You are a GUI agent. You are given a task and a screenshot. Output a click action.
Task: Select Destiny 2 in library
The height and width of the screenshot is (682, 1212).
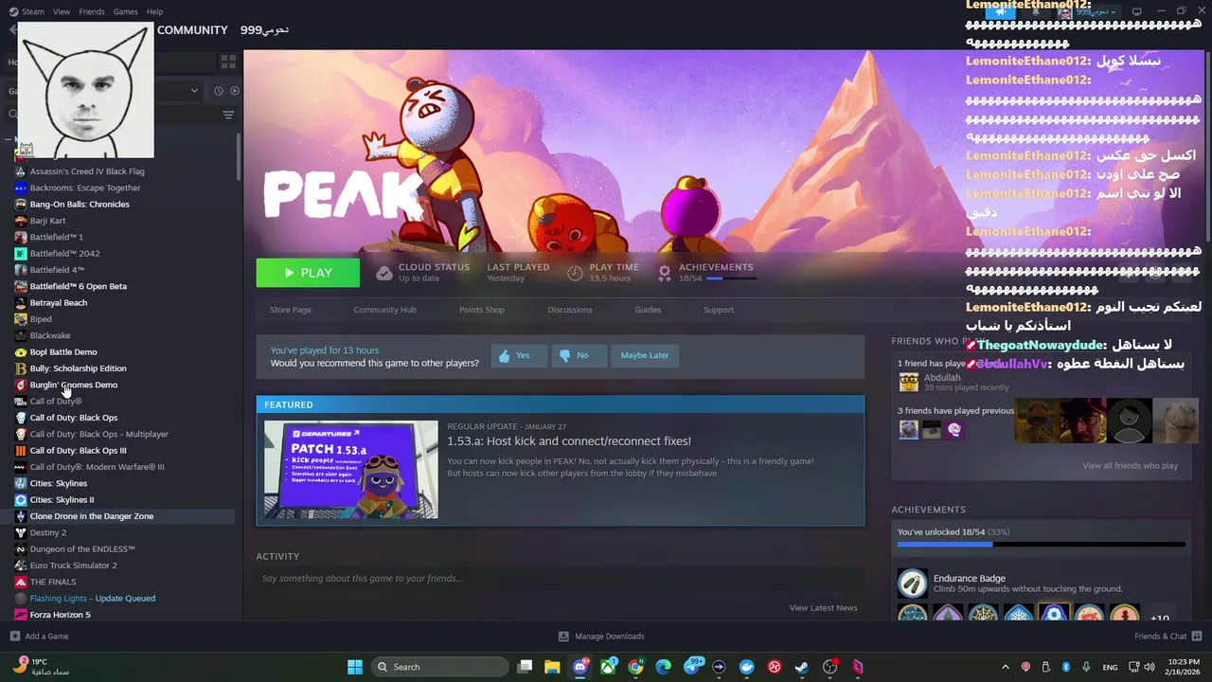tap(48, 532)
